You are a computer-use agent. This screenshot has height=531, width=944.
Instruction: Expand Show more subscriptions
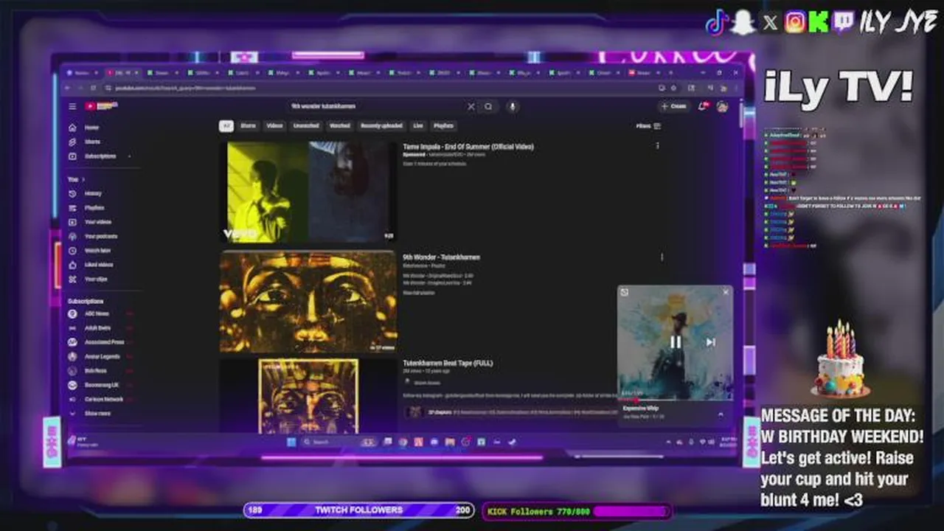click(91, 414)
